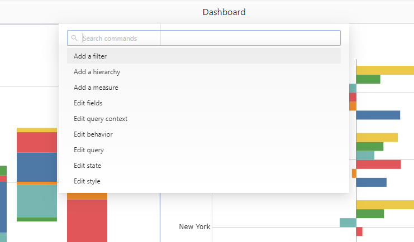Select the teal segment in the yellow-topped stacked column

pyautogui.click(x=37, y=201)
